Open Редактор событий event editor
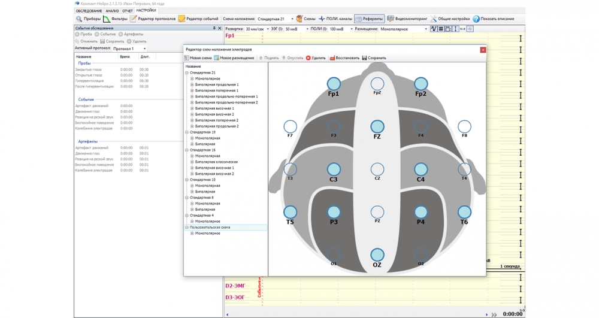Viewport: 599px width, 318px height. [x=198, y=19]
